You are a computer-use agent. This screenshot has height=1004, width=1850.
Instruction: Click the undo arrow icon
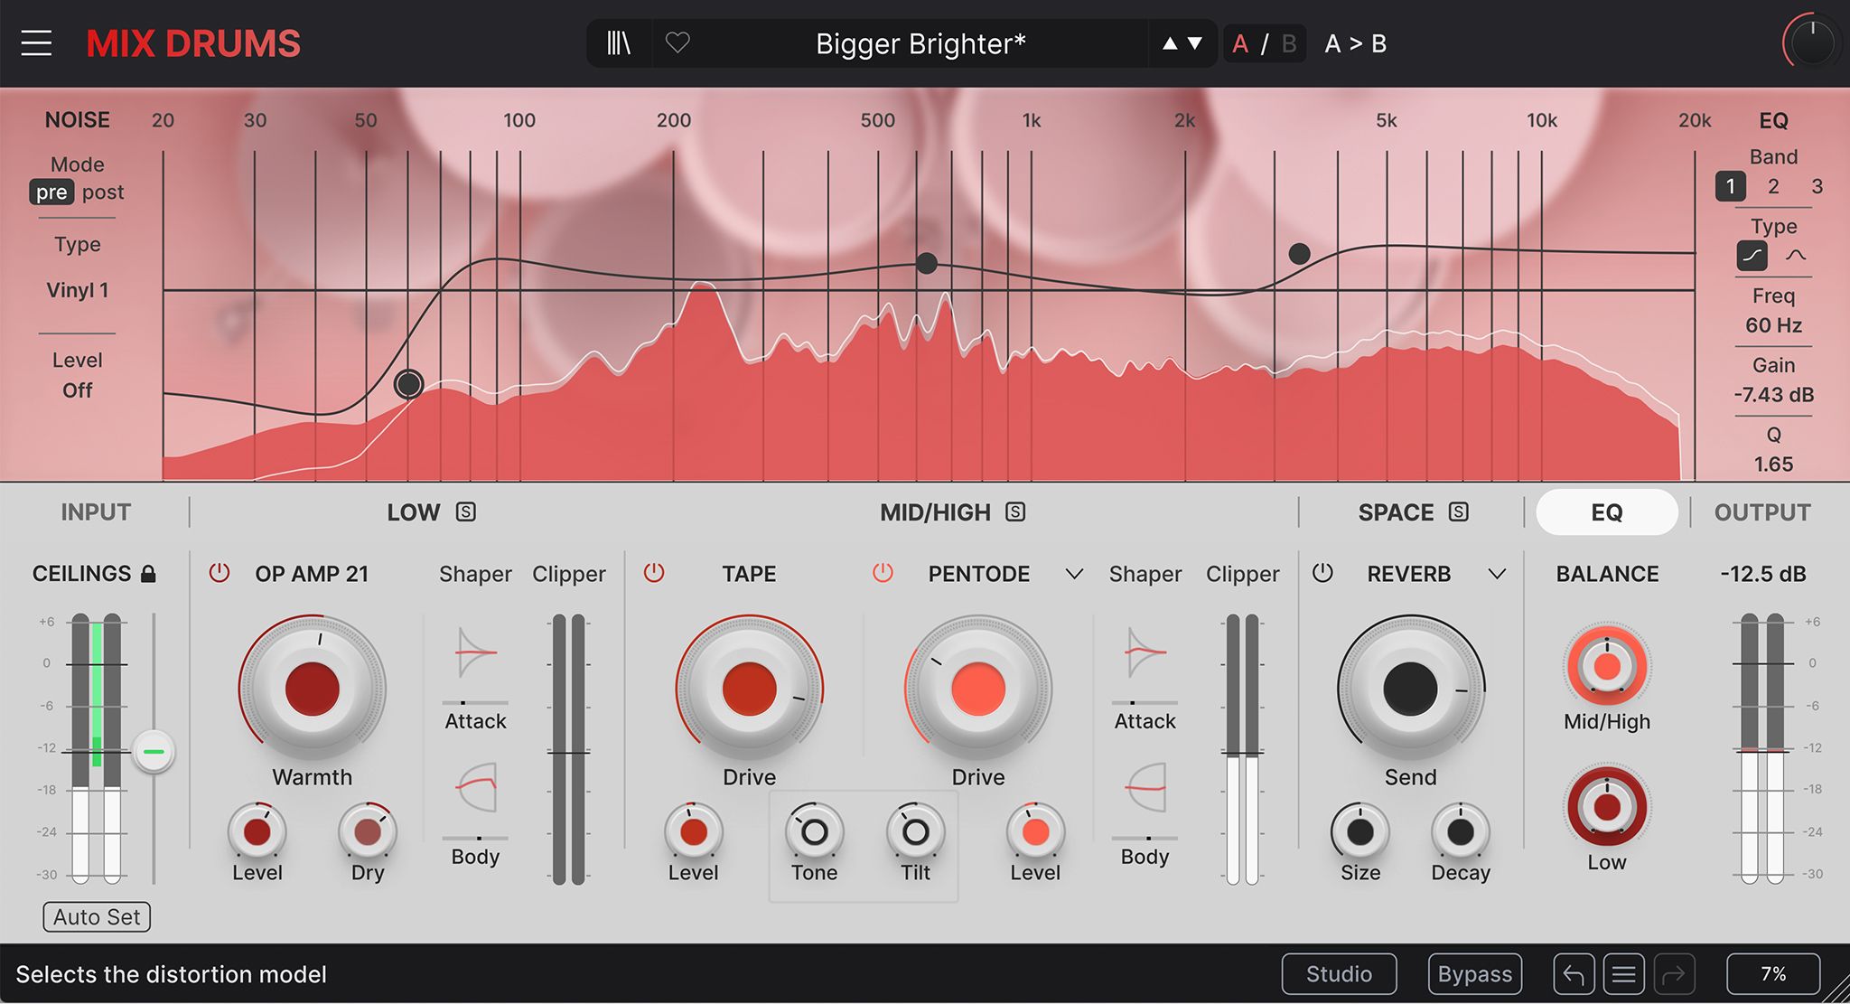[1574, 974]
